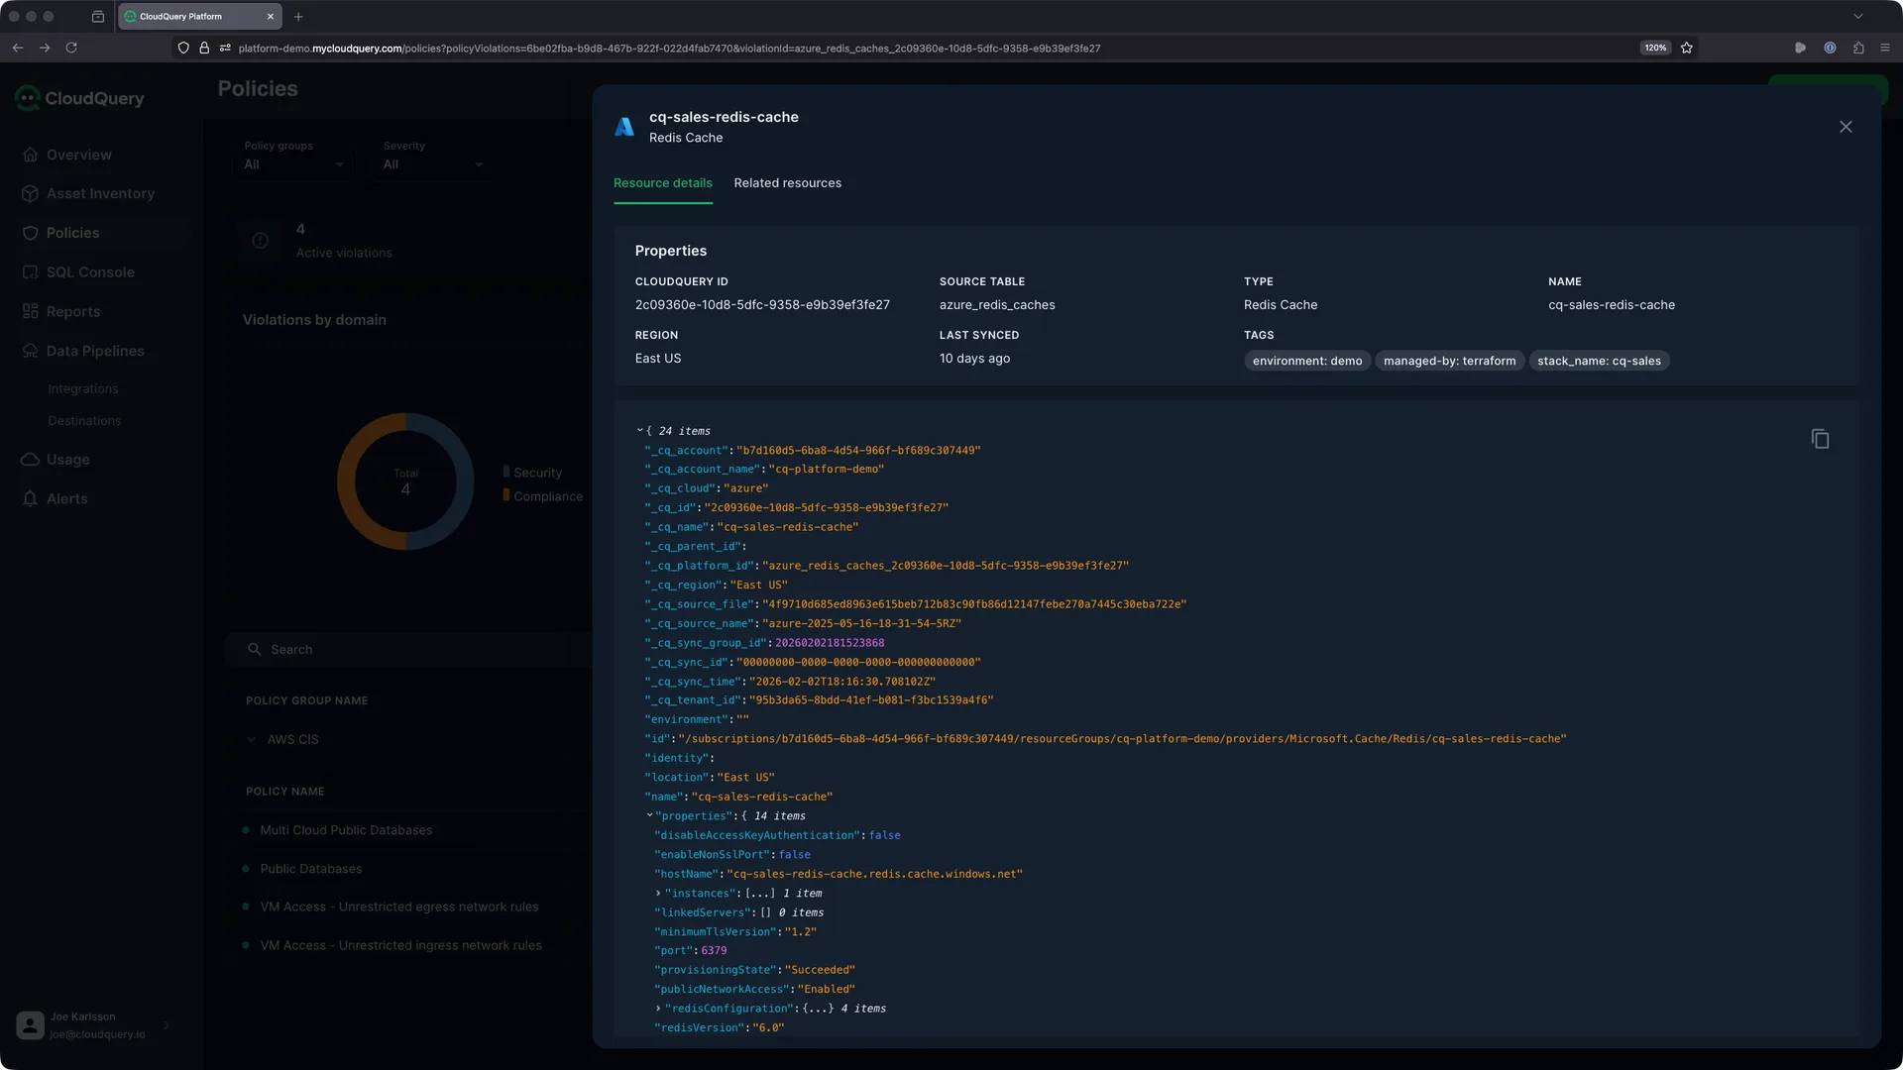Close the cq-sales-redis-cache detail panel

1846,127
